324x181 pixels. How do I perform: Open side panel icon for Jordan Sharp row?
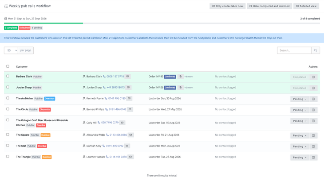click(x=313, y=88)
